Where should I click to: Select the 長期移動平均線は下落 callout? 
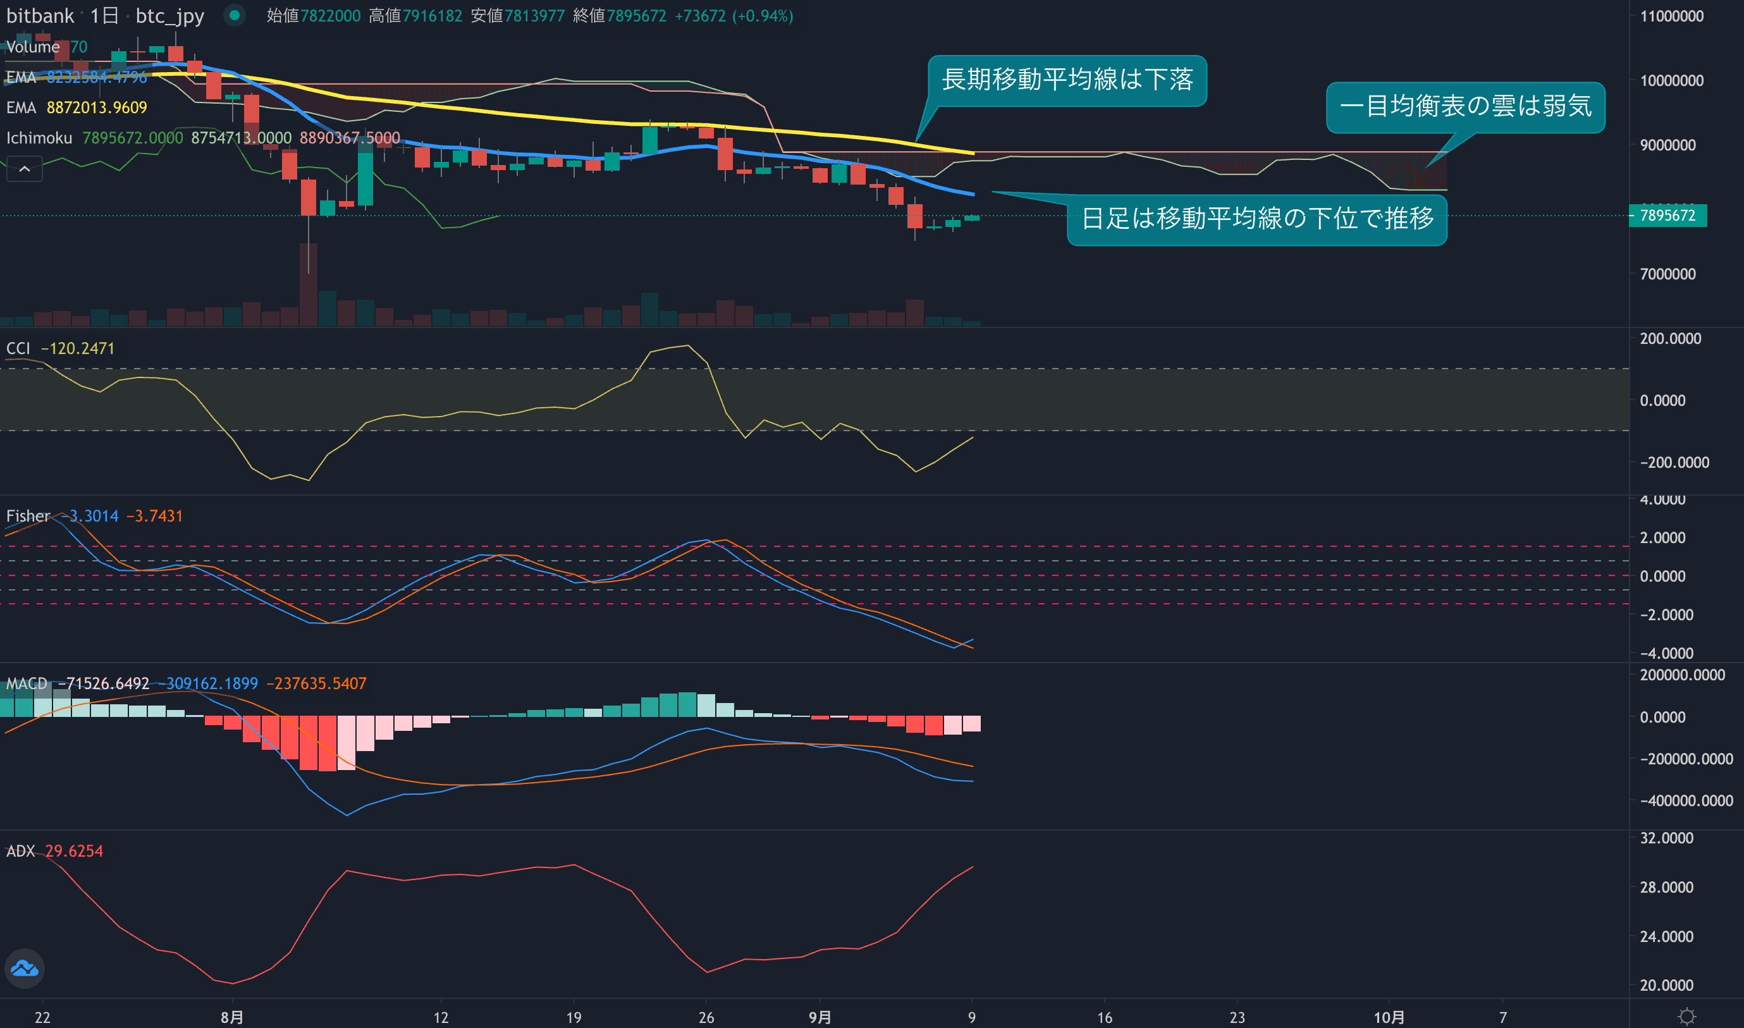1066,80
